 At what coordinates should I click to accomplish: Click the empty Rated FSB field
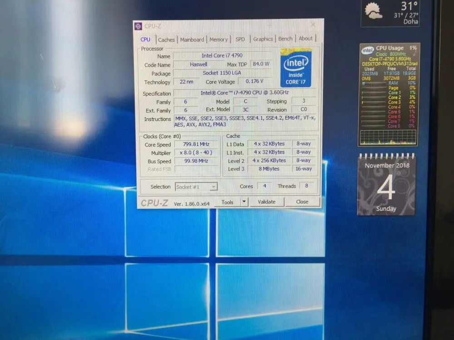(x=196, y=169)
